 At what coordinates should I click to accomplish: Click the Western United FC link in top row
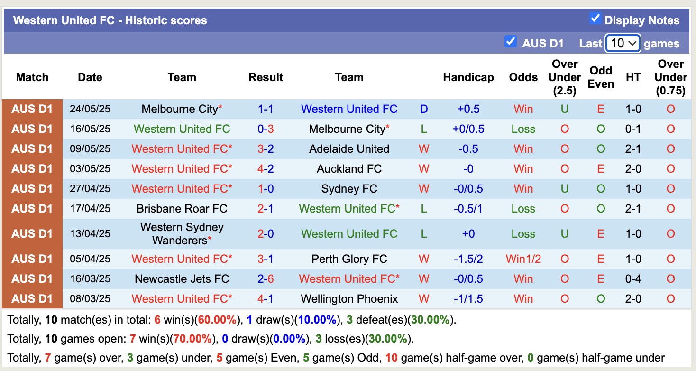tap(349, 109)
